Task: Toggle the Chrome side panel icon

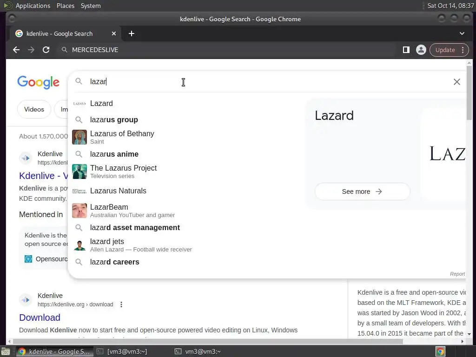Action: pos(406,50)
